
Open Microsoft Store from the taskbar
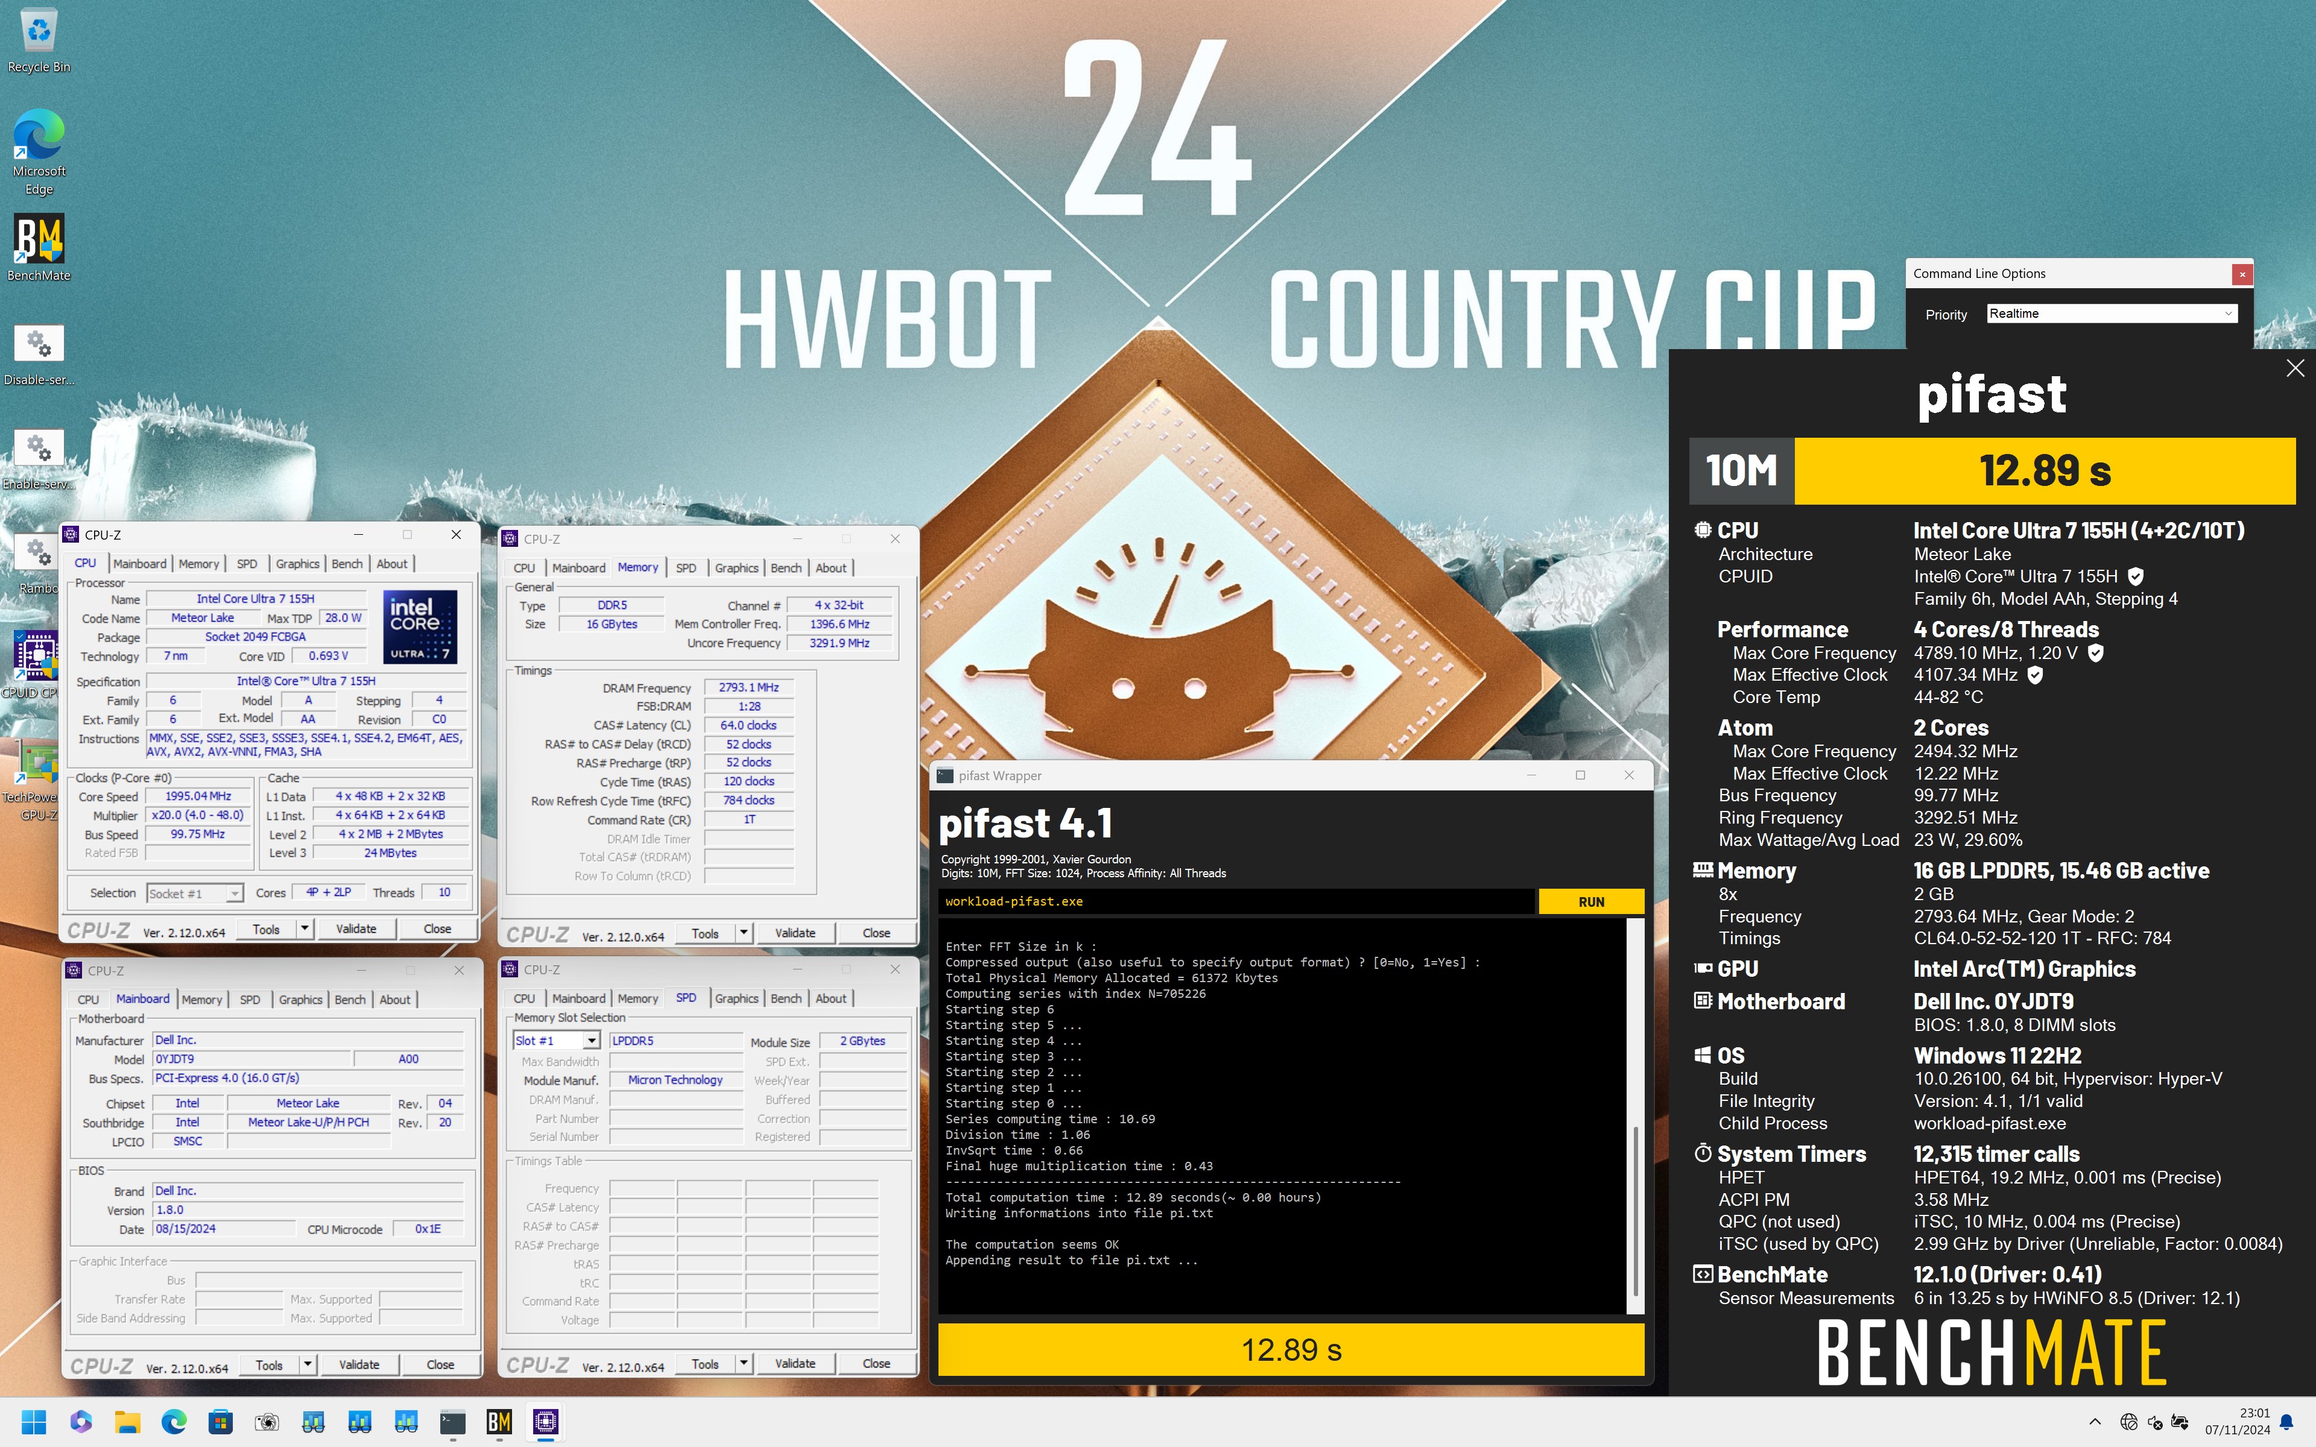tap(221, 1422)
